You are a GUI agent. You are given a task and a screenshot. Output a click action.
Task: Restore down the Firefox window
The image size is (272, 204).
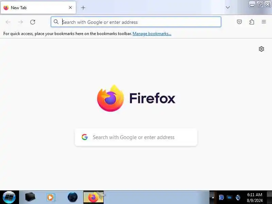(x=260, y=4)
